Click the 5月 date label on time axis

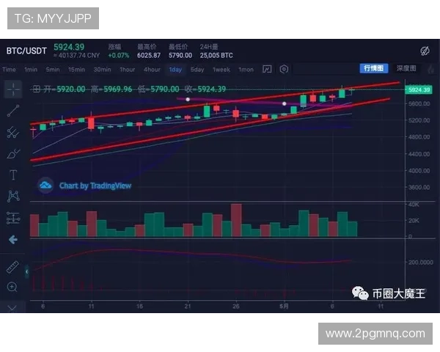(284, 307)
